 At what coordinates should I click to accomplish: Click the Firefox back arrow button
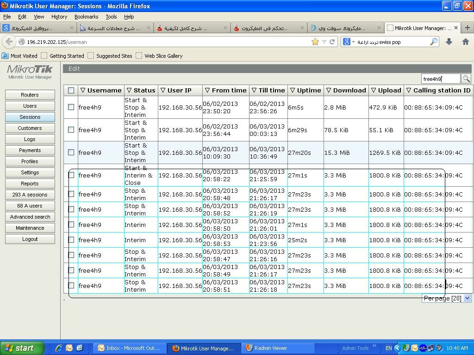point(9,42)
